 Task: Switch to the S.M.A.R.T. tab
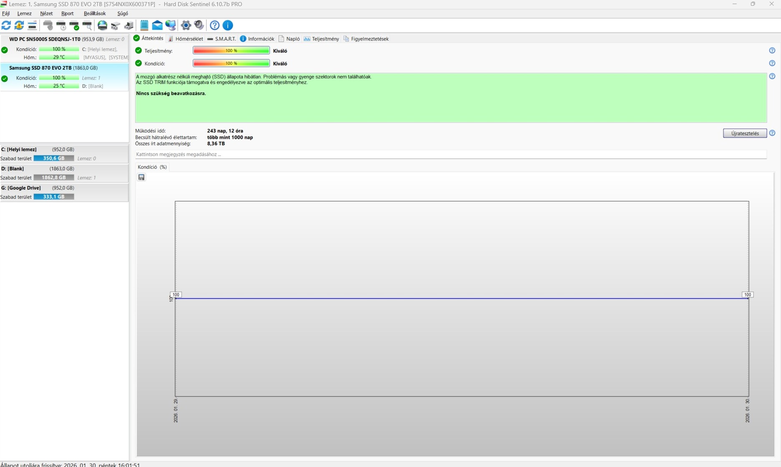coord(221,39)
